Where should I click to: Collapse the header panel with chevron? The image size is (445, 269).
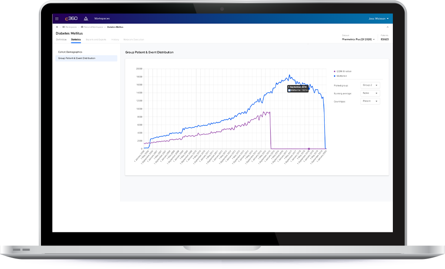(x=388, y=27)
